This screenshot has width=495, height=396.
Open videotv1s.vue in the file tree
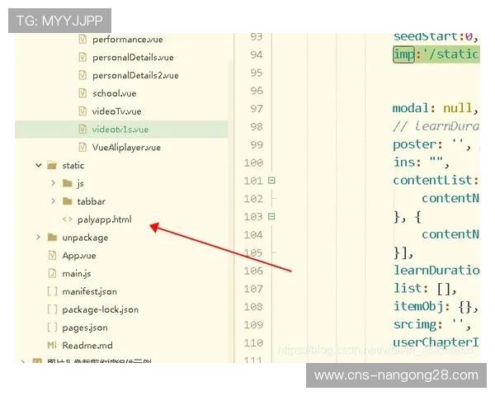click(120, 130)
